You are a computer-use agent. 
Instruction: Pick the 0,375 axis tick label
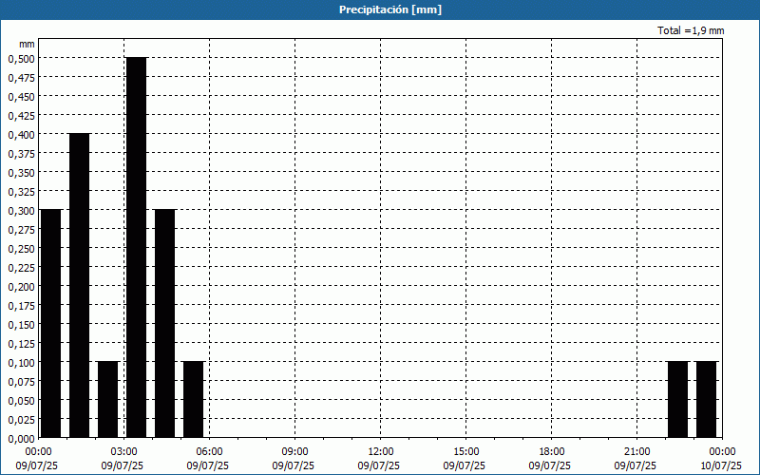point(21,153)
